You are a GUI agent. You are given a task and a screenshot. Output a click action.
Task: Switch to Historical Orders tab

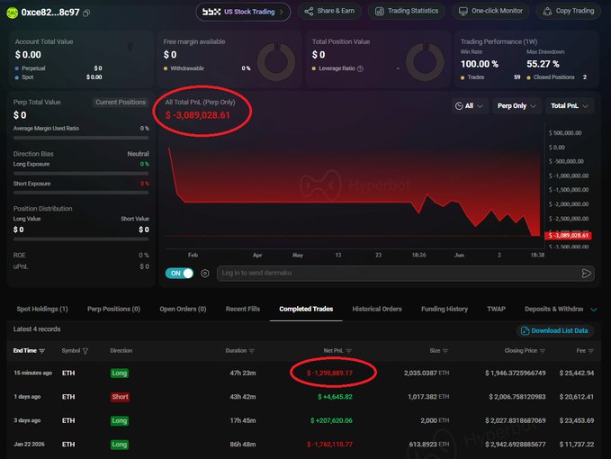377,309
